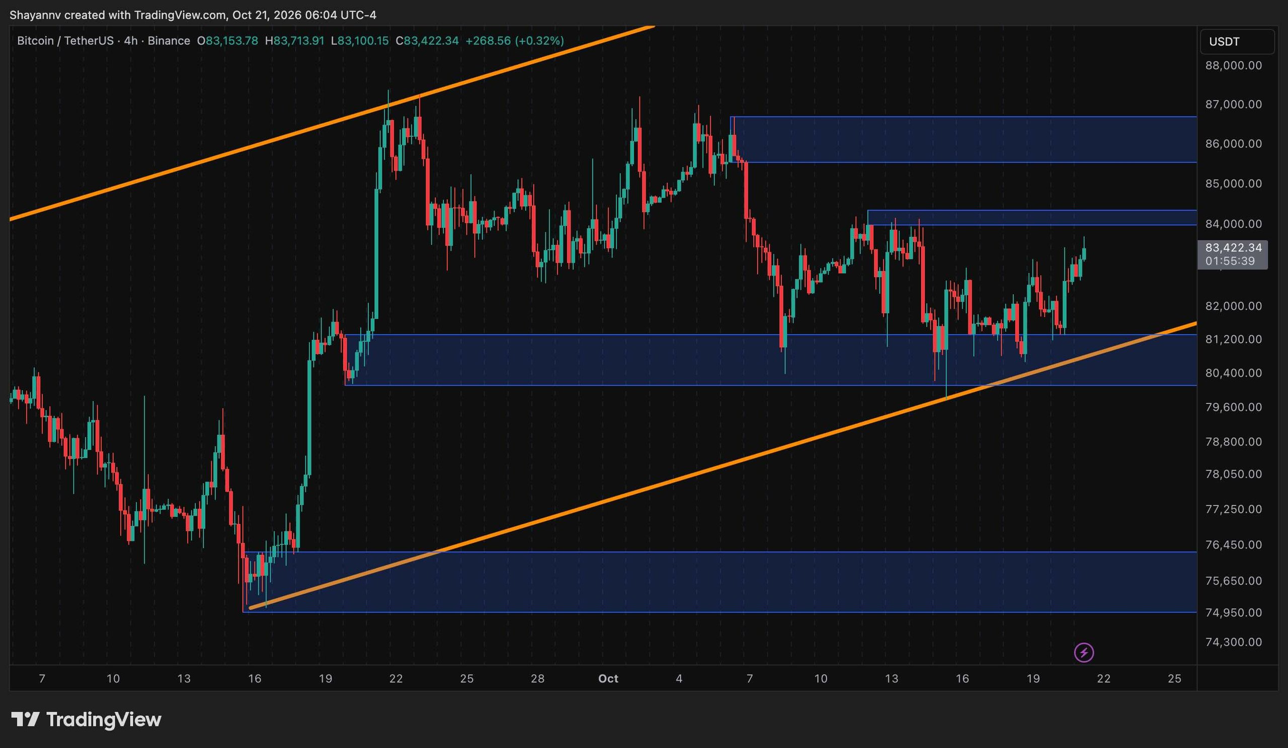This screenshot has height=748, width=1288.
Task: Click the 16 date label left of 19
Action: [x=255, y=679]
